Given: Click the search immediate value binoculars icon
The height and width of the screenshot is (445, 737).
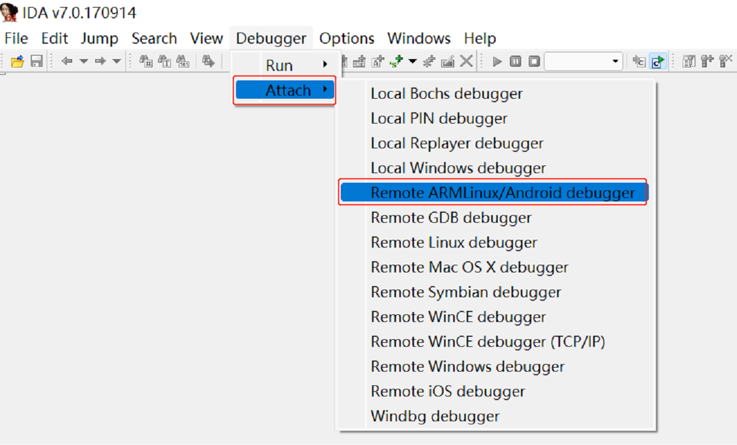Looking at the screenshot, I should coord(147,61).
